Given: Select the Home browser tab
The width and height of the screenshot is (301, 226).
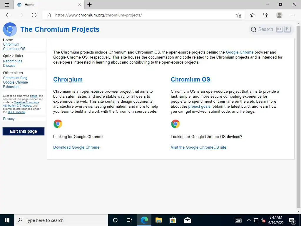Looking at the screenshot, I should click(49, 5).
